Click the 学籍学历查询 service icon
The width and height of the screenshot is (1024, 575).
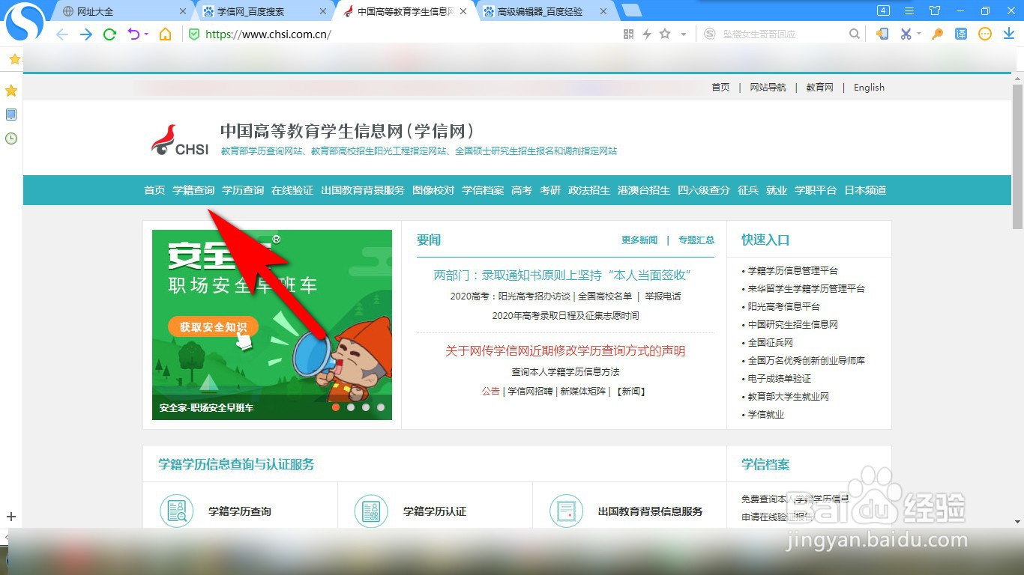click(177, 511)
